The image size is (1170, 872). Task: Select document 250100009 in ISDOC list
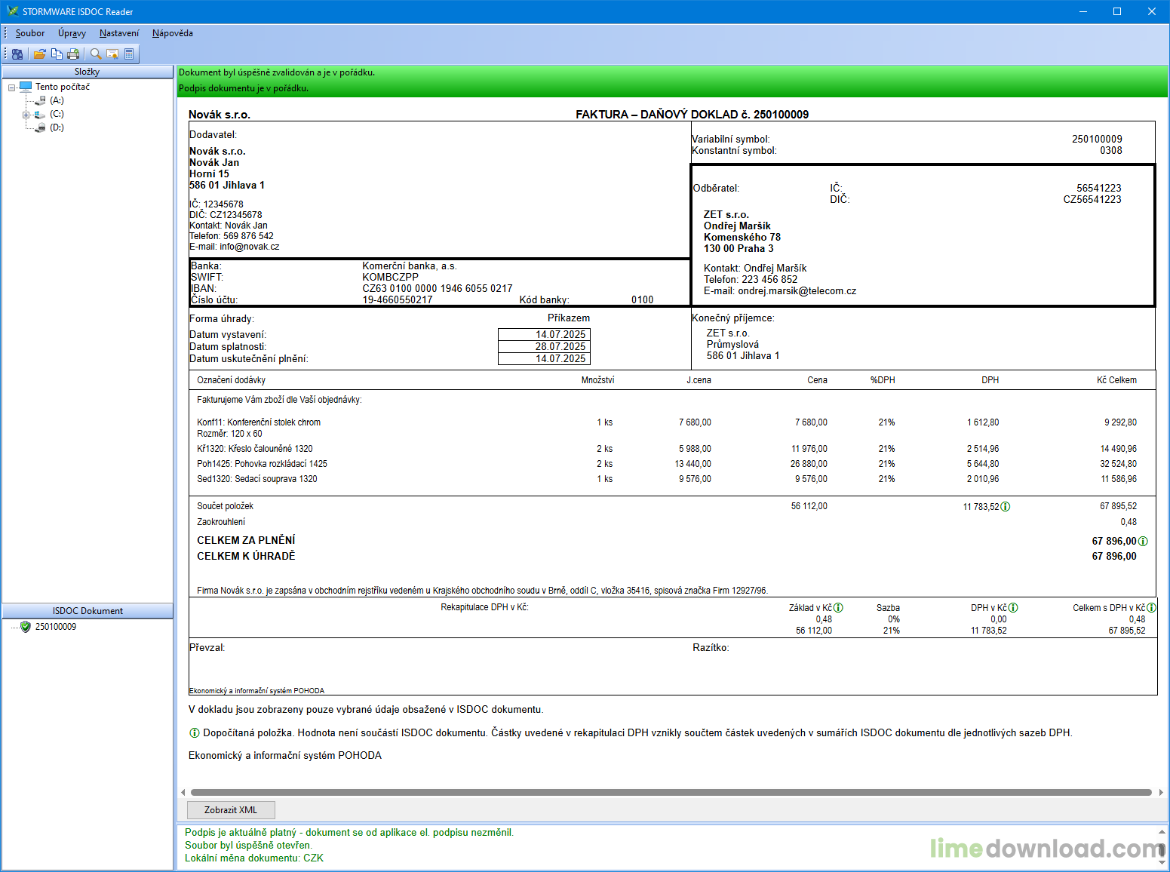[x=55, y=627]
